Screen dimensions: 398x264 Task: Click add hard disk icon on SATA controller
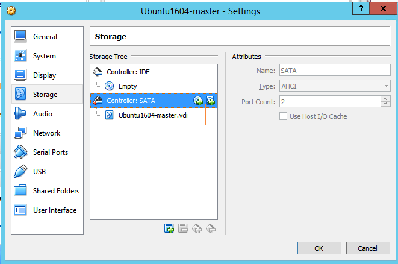(x=210, y=101)
